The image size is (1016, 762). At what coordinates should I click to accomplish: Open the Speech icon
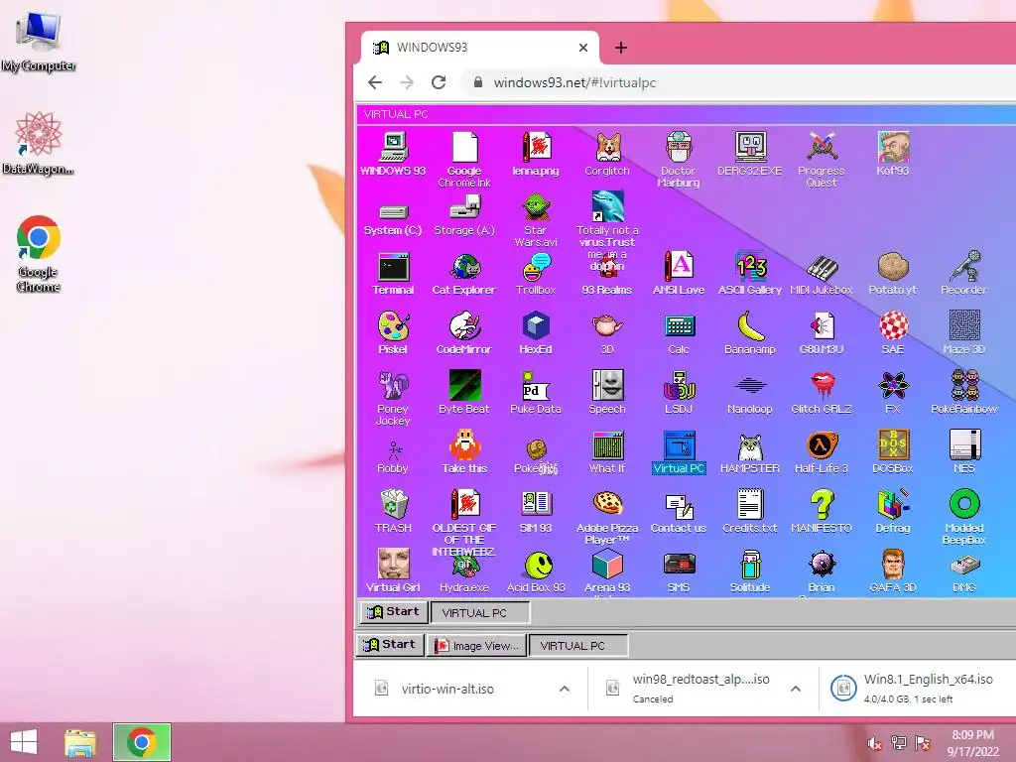click(x=606, y=392)
